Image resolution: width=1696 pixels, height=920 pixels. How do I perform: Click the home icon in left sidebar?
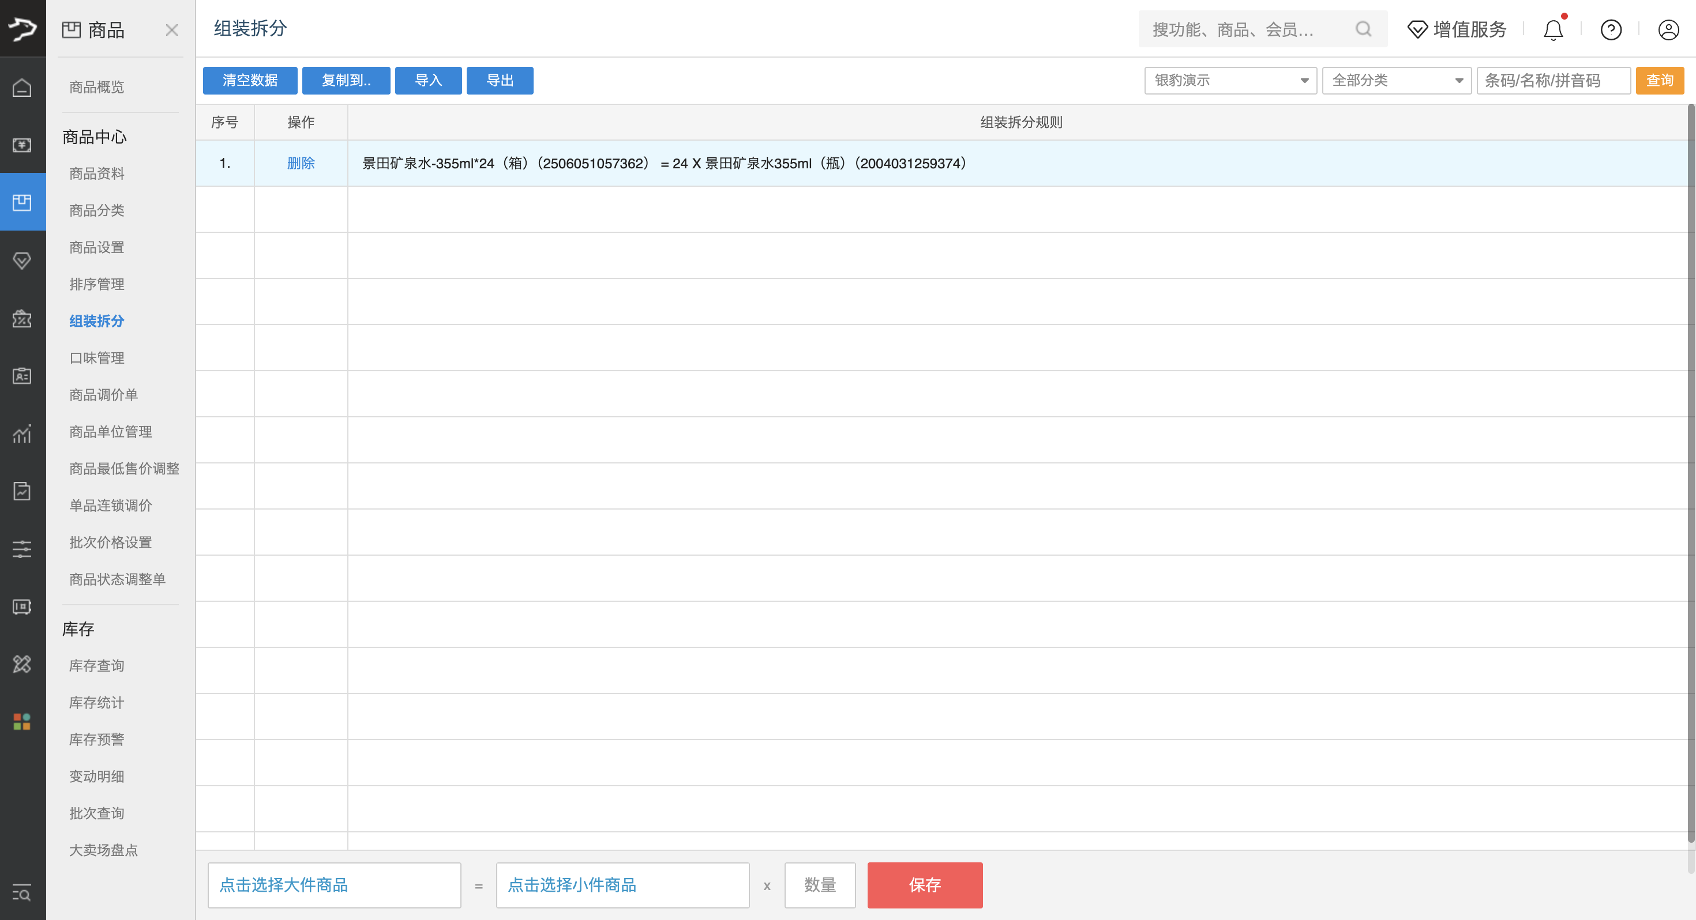(22, 88)
